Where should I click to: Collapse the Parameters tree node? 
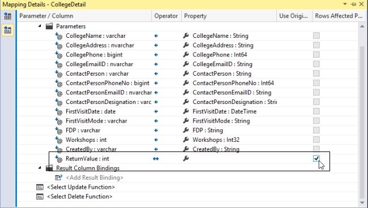[40, 26]
